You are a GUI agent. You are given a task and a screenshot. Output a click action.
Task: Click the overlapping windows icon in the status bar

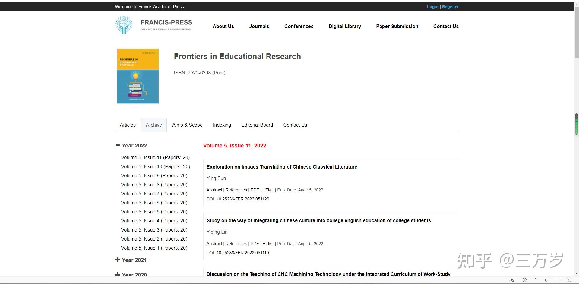(x=558, y=280)
